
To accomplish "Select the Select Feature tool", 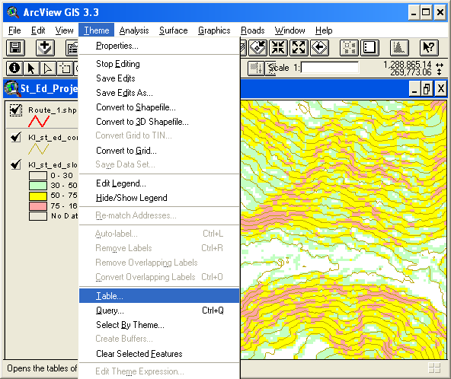I will (x=65, y=68).
